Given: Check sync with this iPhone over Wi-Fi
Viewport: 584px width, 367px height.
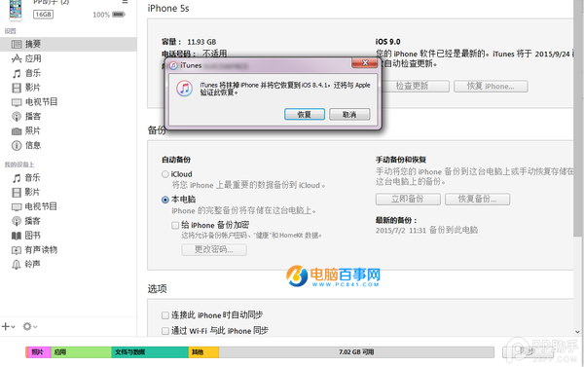Looking at the screenshot, I should (x=165, y=331).
